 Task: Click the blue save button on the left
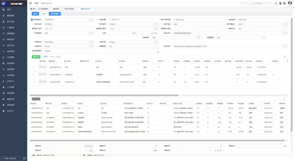35,14
